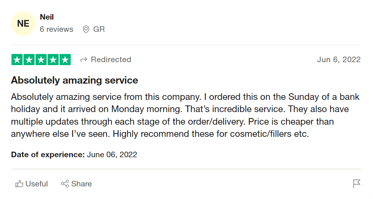Click the Redirected label text

point(111,60)
